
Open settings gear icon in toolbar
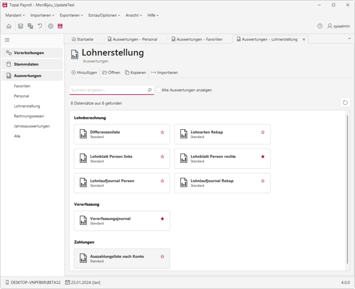click(51, 26)
